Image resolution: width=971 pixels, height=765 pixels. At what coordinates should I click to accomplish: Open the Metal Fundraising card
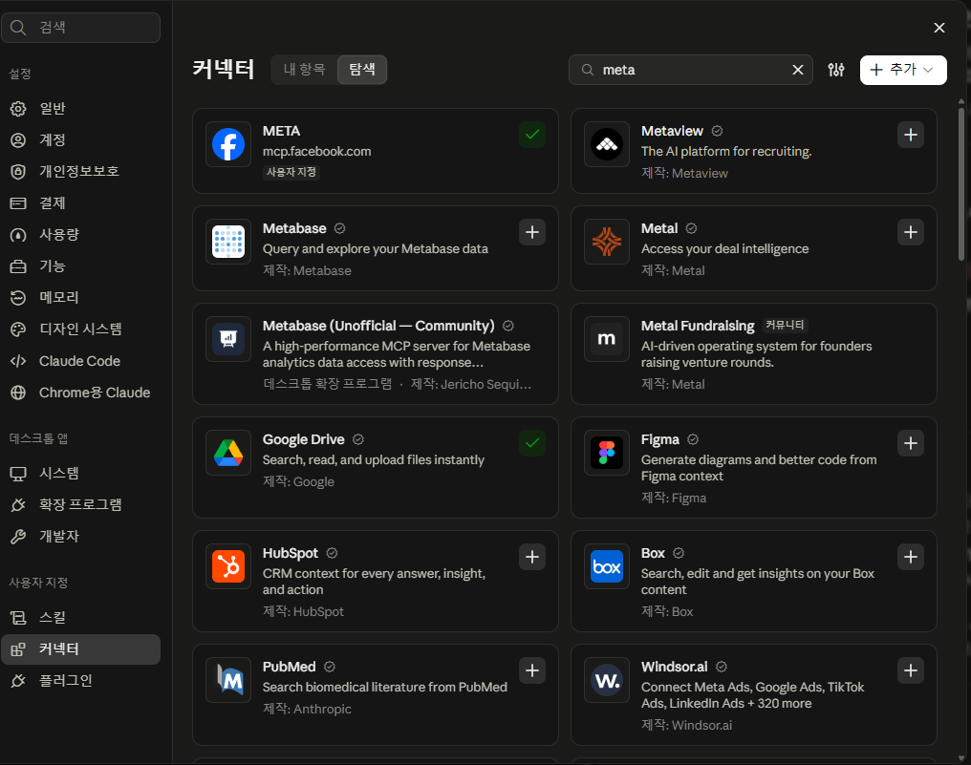tap(754, 354)
